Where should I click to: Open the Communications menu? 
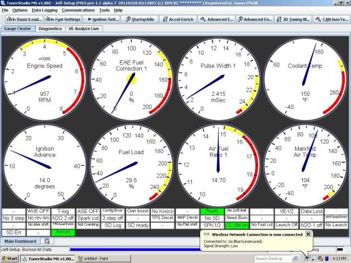(x=78, y=10)
